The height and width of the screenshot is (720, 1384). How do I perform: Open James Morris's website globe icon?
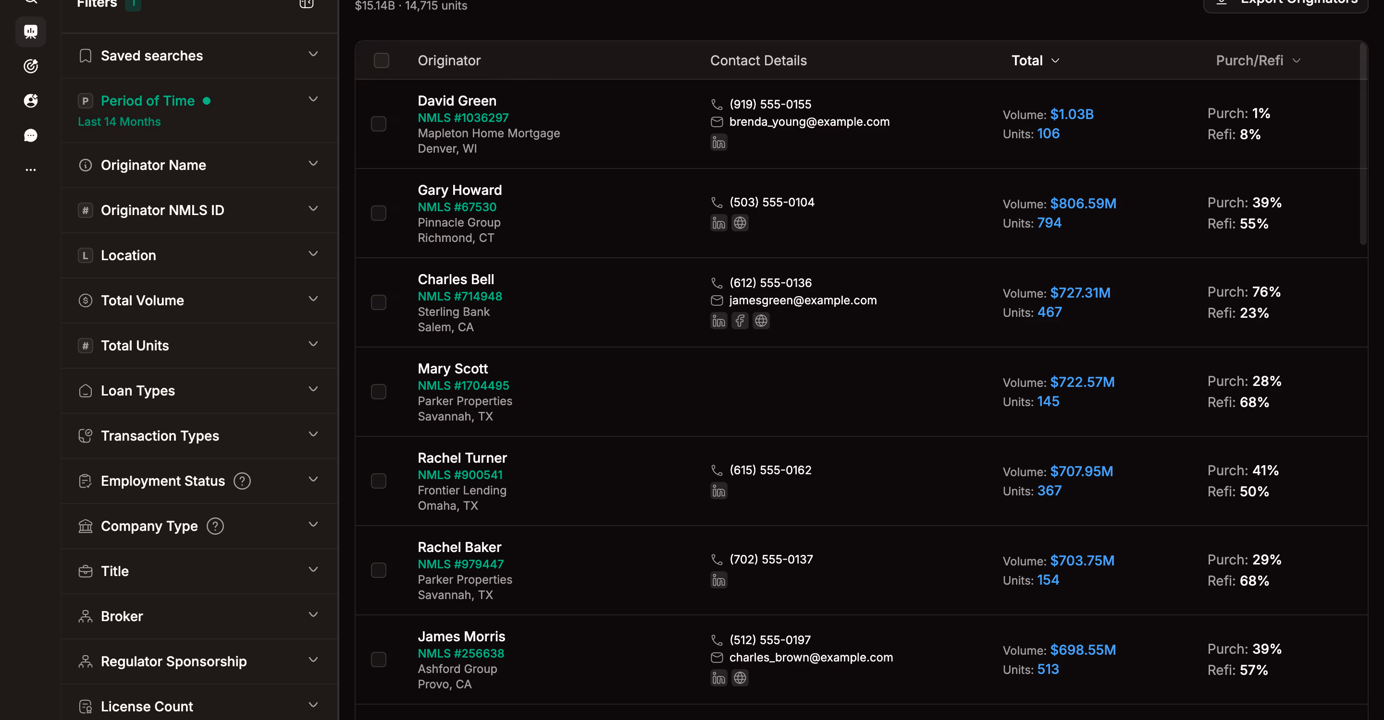[740, 678]
